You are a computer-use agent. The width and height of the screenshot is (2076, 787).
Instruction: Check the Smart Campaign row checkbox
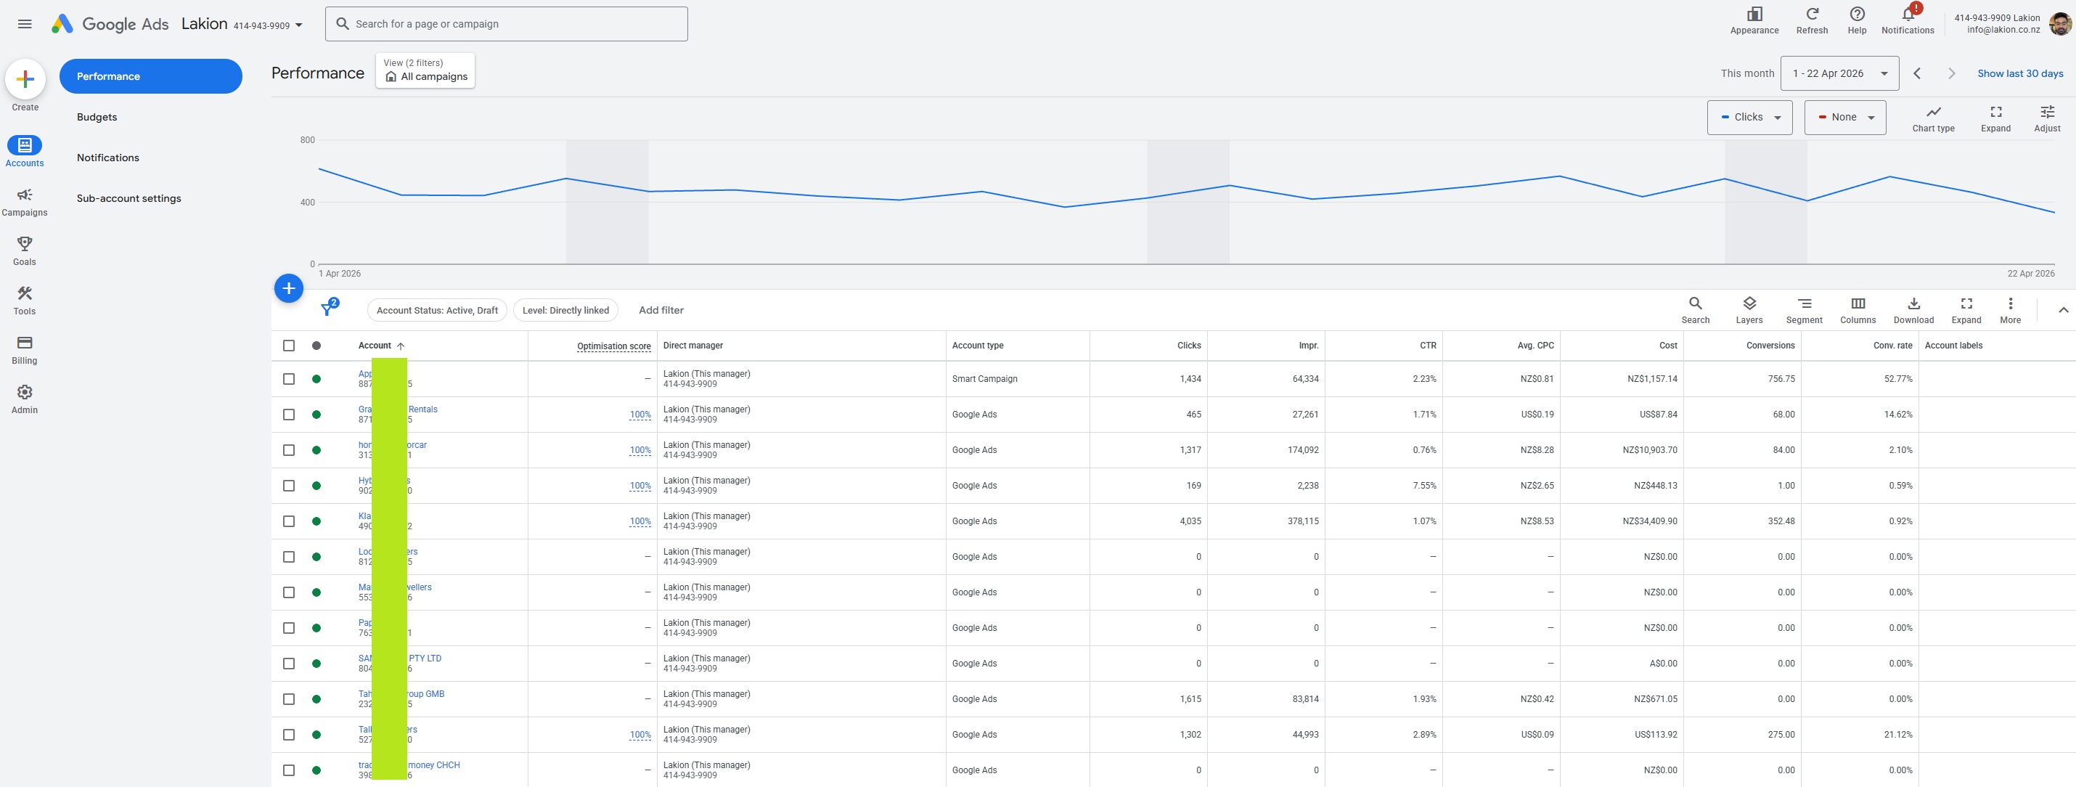pos(290,378)
